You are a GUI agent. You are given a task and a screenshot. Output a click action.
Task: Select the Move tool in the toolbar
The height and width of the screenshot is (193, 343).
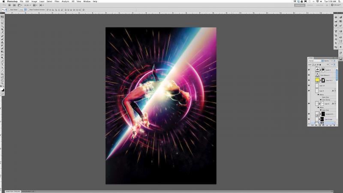pyautogui.click(x=2, y=17)
